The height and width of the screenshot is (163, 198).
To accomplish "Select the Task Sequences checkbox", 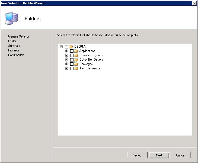I will [72, 69].
